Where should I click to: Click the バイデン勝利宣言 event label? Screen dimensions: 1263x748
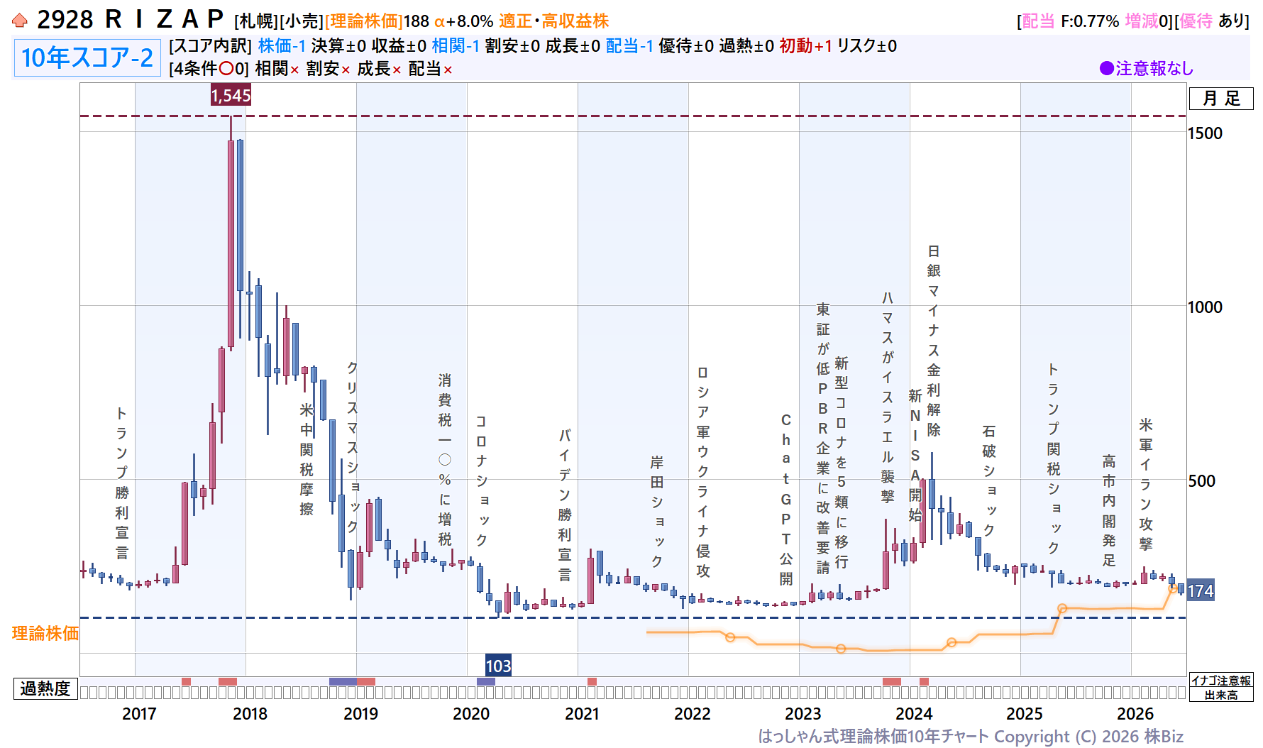pyautogui.click(x=565, y=505)
